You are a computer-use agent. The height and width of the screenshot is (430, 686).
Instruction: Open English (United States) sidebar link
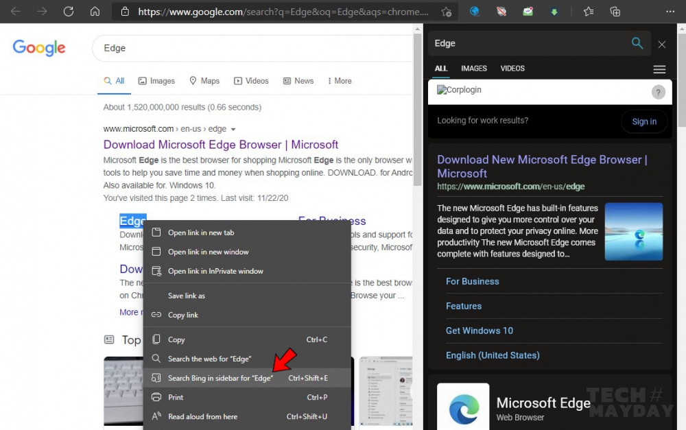click(x=493, y=355)
